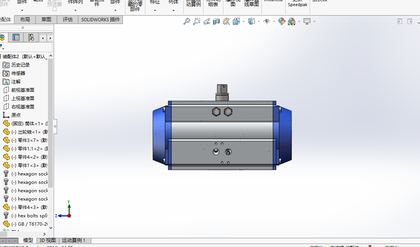Open the 运动算例 1 tab
The width and height of the screenshot is (420, 247).
(x=74, y=240)
